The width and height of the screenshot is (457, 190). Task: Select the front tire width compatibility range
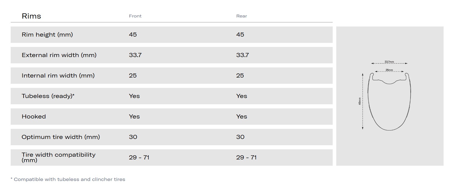(139, 158)
